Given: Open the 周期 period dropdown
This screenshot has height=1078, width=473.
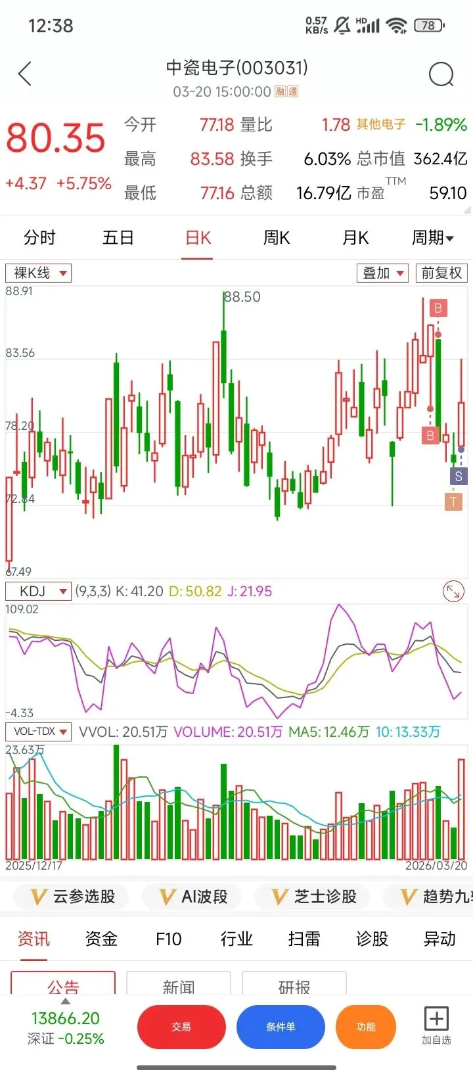Looking at the screenshot, I should [x=433, y=237].
